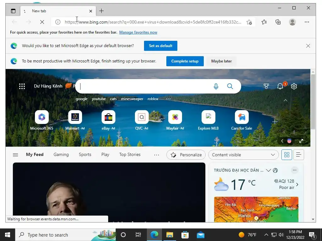Click the Personalize button
Screen dimensions: 322x241
click(x=186, y=155)
